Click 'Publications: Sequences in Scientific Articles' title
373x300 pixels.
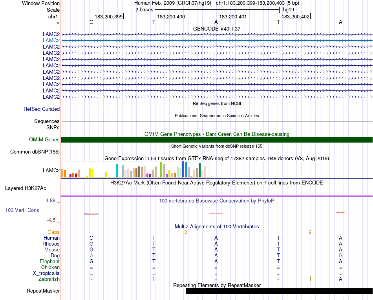coord(217,116)
